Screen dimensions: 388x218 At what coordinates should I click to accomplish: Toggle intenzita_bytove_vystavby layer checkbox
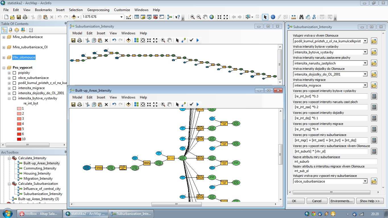click(14, 98)
